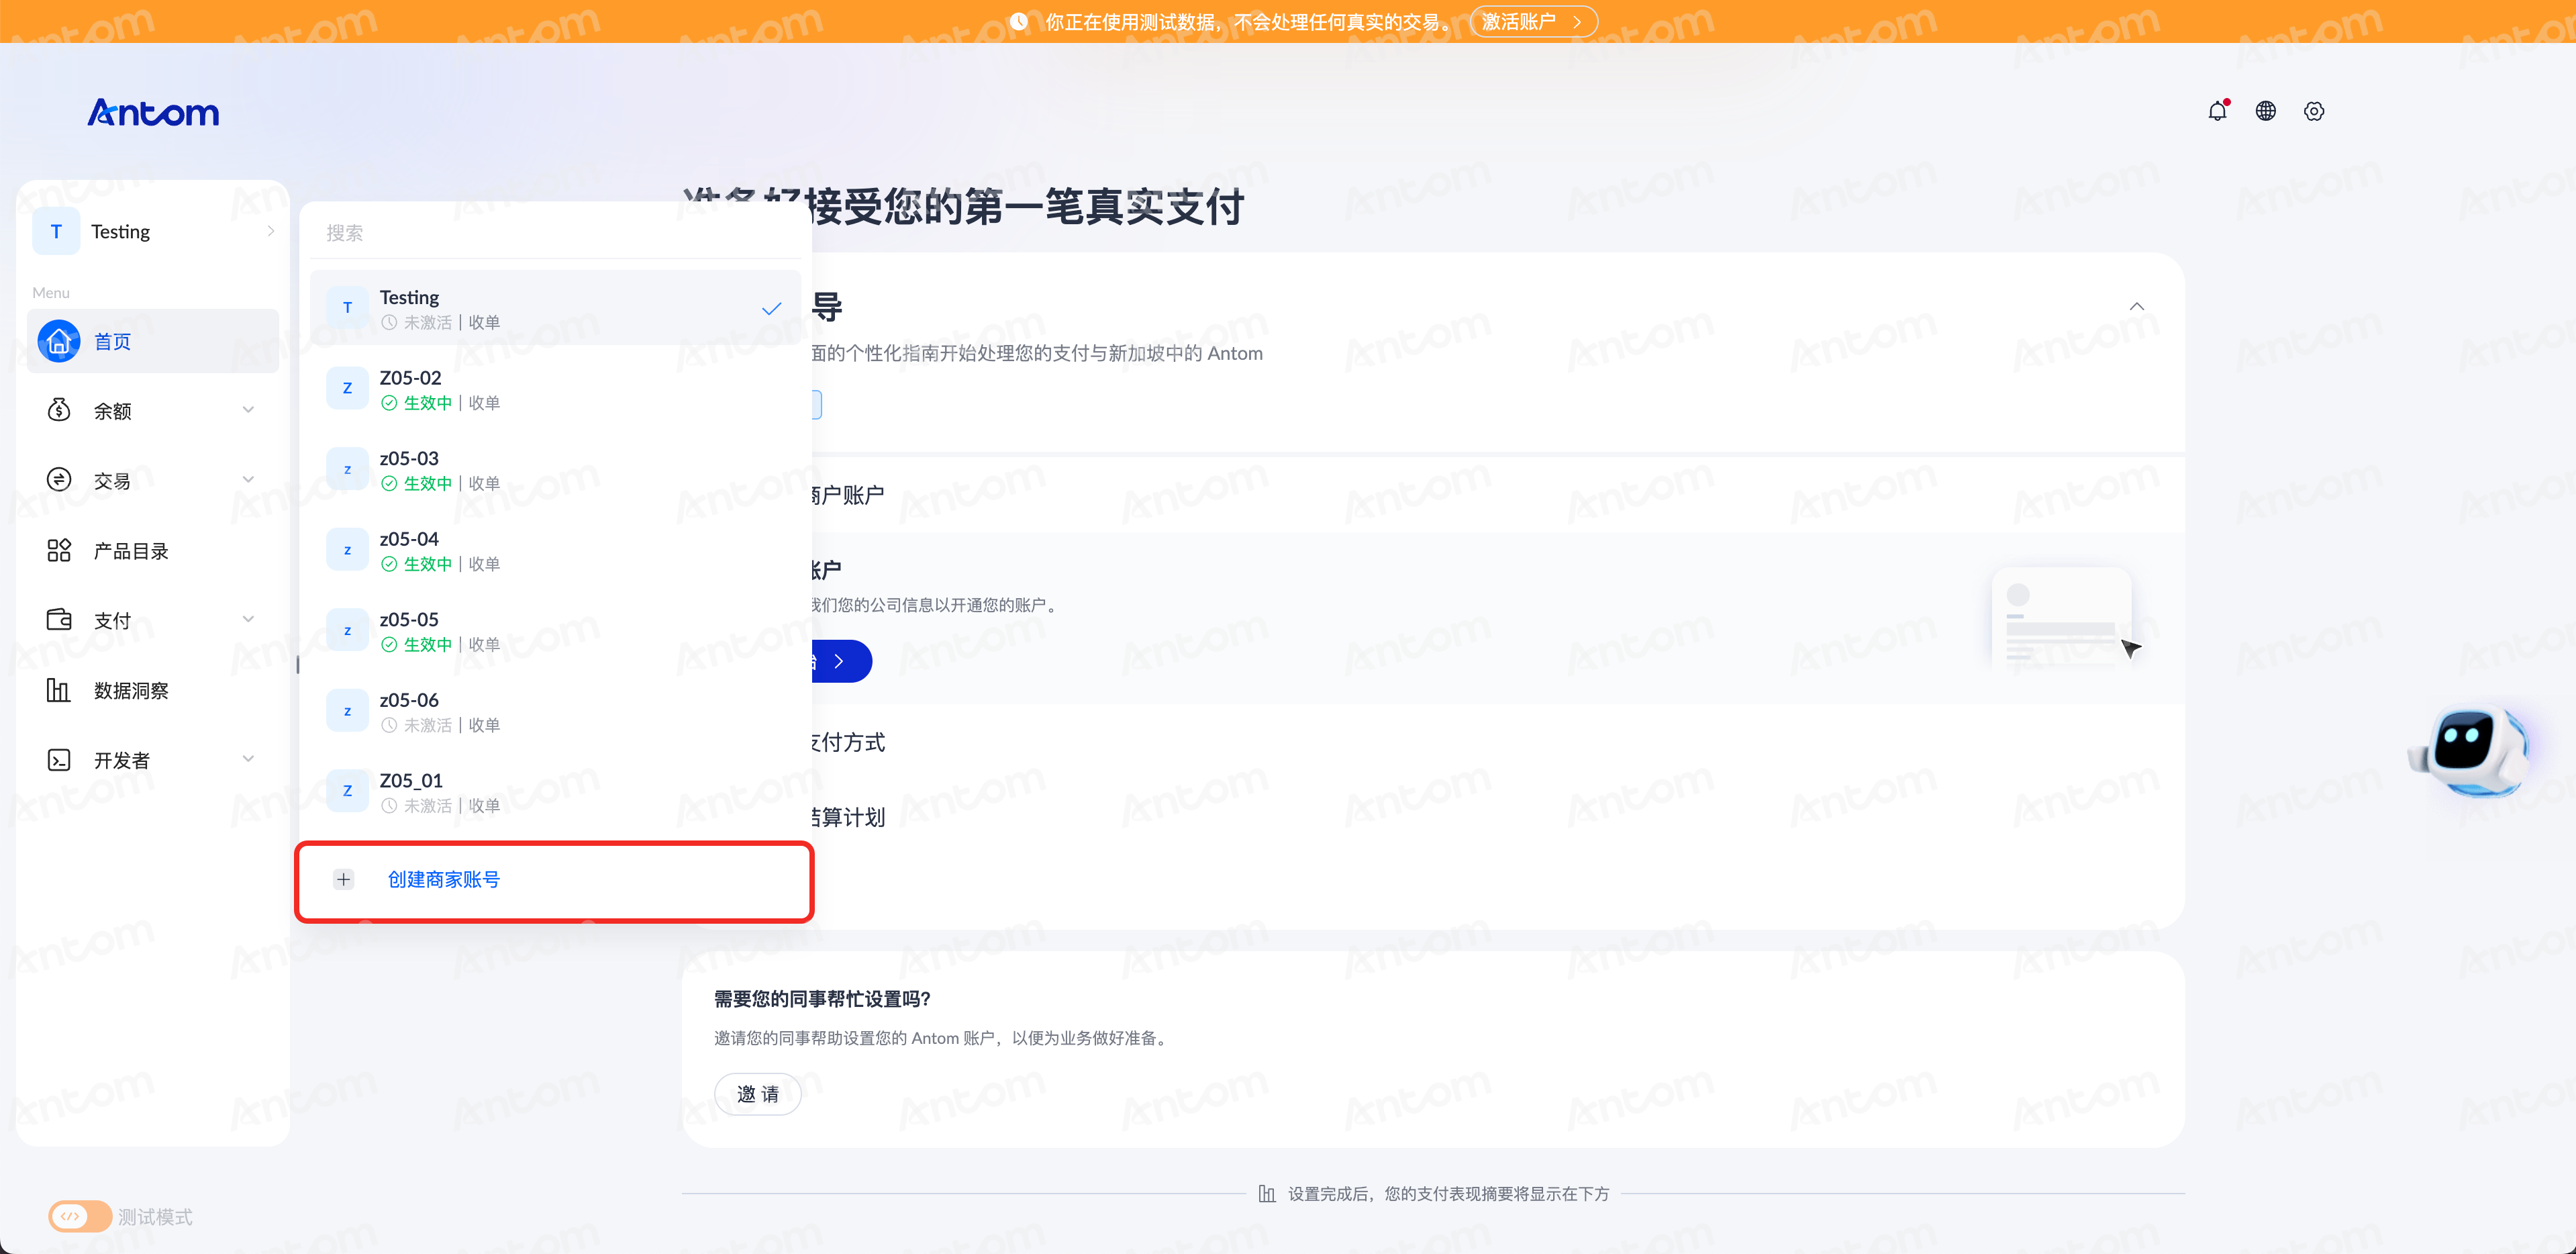
Task: Click the 需要您的同事帮忙设置吗? heading
Action: point(822,998)
